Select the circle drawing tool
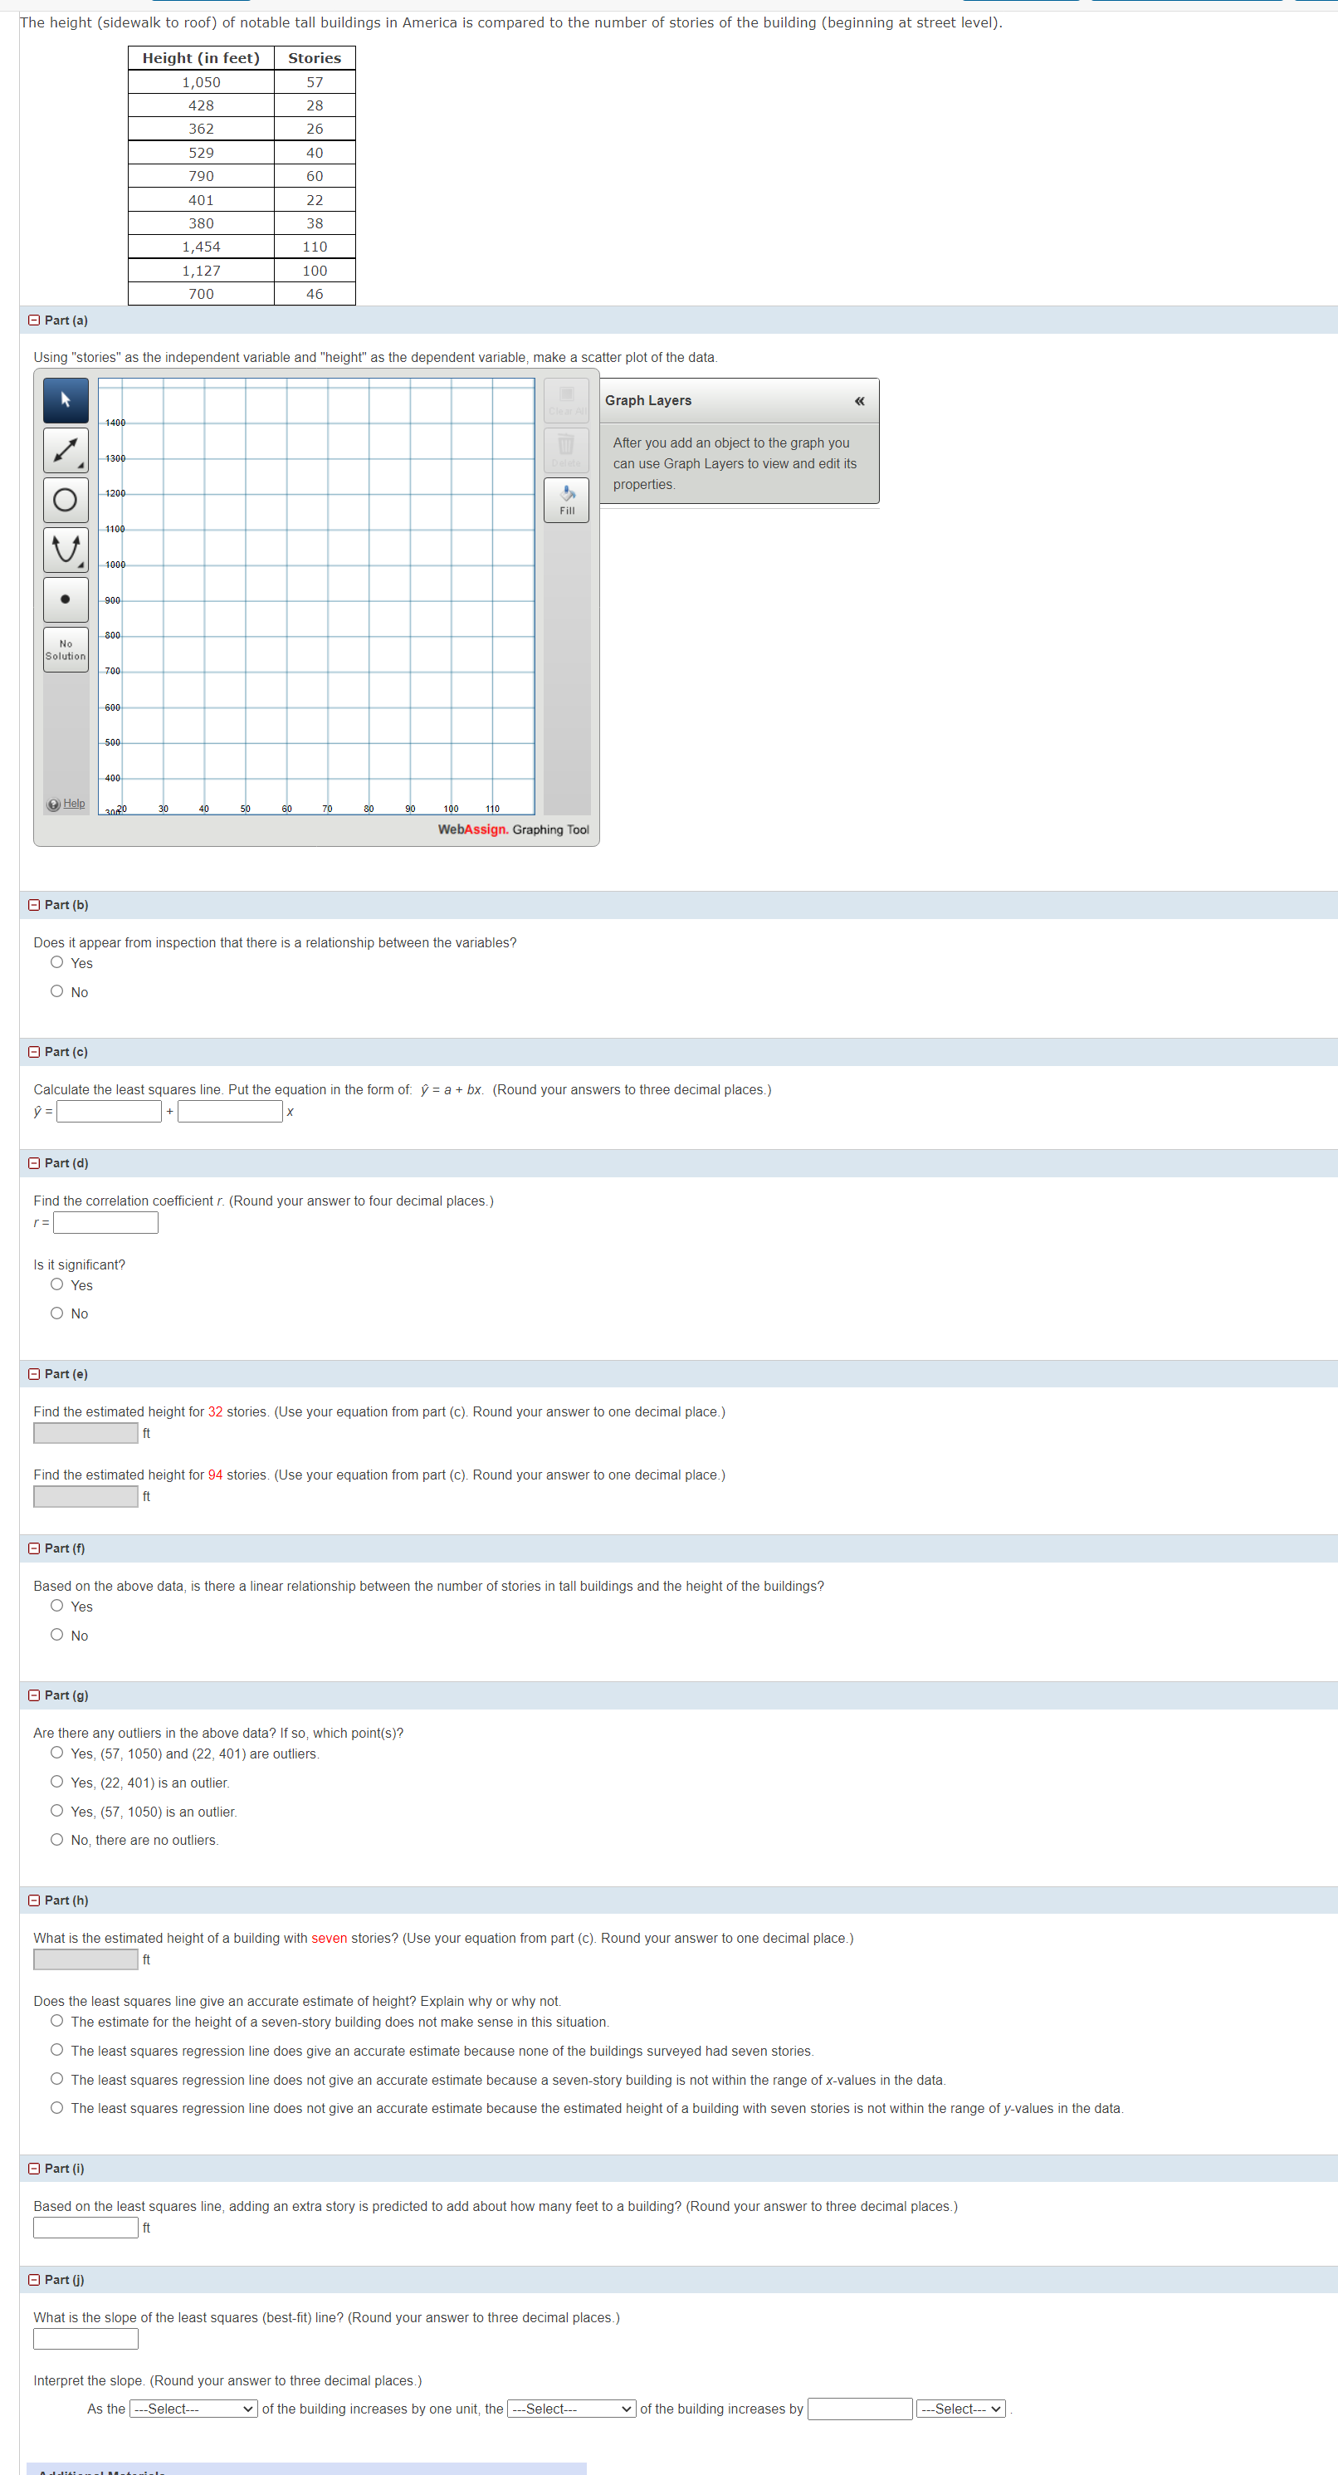This screenshot has height=2475, width=1338. click(65, 497)
